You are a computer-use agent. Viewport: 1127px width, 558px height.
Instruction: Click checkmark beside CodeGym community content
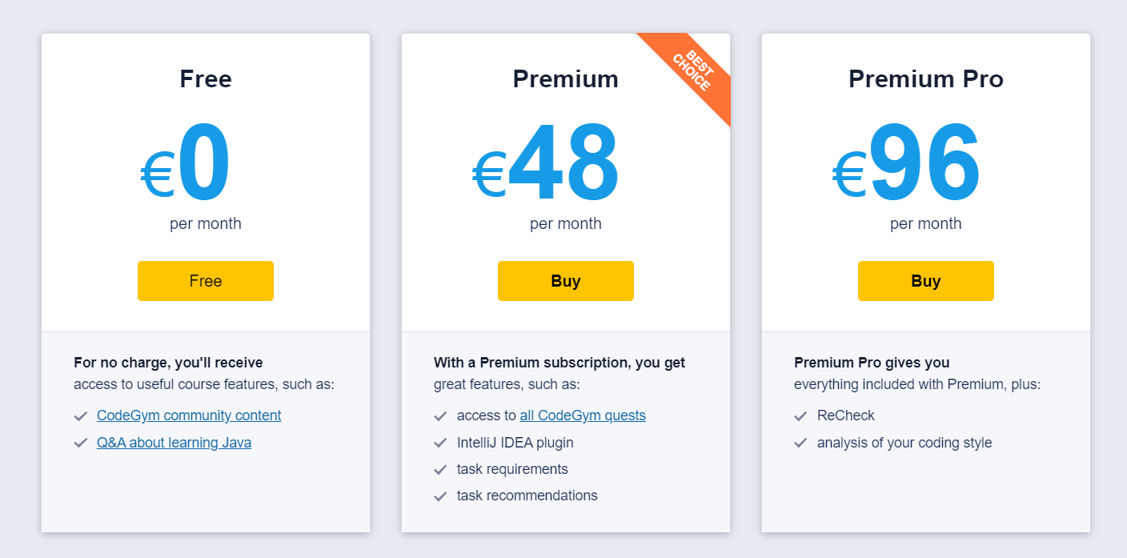pyautogui.click(x=80, y=416)
